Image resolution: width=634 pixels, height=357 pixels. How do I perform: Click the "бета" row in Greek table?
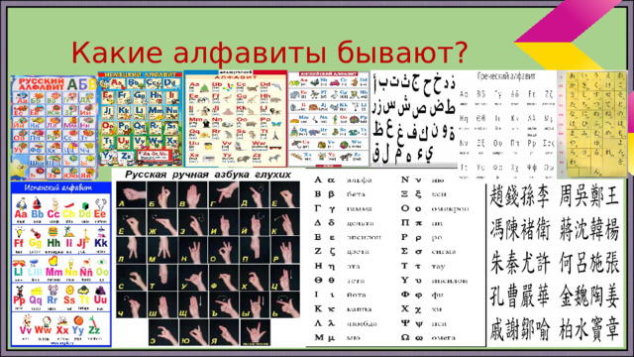(x=341, y=194)
